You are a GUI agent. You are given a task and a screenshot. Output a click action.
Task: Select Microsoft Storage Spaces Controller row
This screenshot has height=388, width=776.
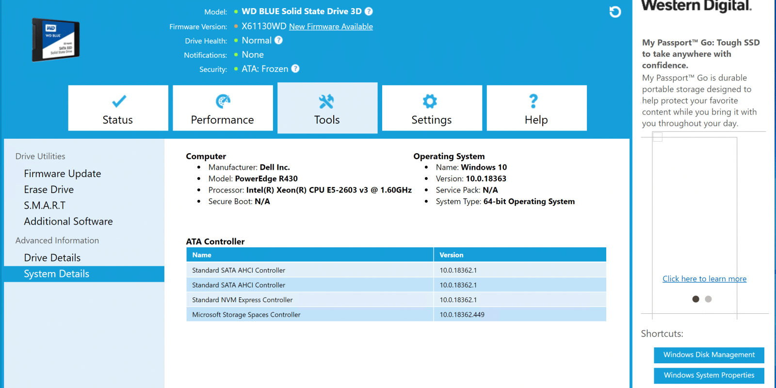pyautogui.click(x=396, y=314)
